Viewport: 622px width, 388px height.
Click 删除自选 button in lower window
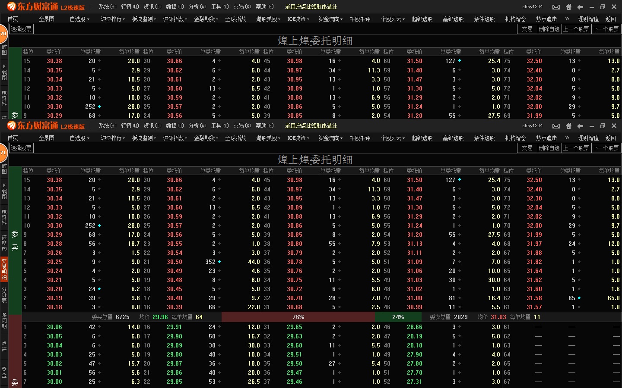click(549, 148)
